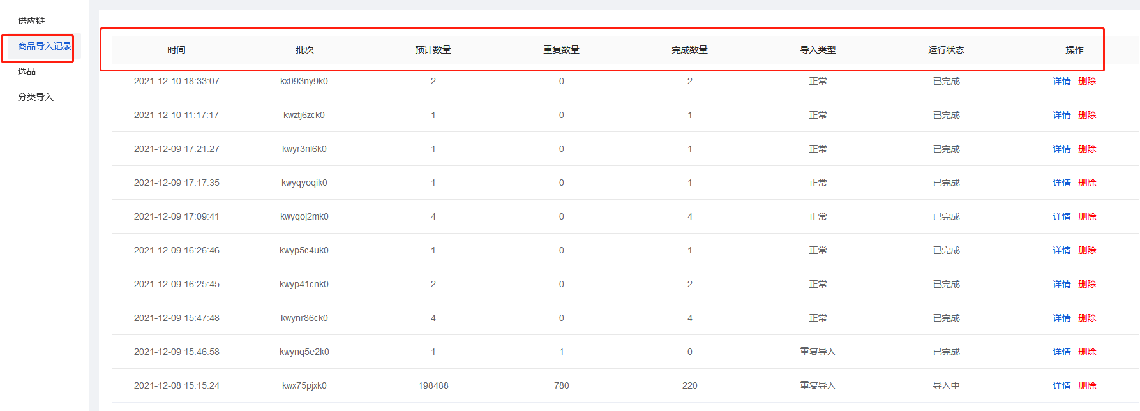This screenshot has width=1140, height=411.
Task: Open 详情 for batch kx093ny9k0
Action: [x=1061, y=81]
